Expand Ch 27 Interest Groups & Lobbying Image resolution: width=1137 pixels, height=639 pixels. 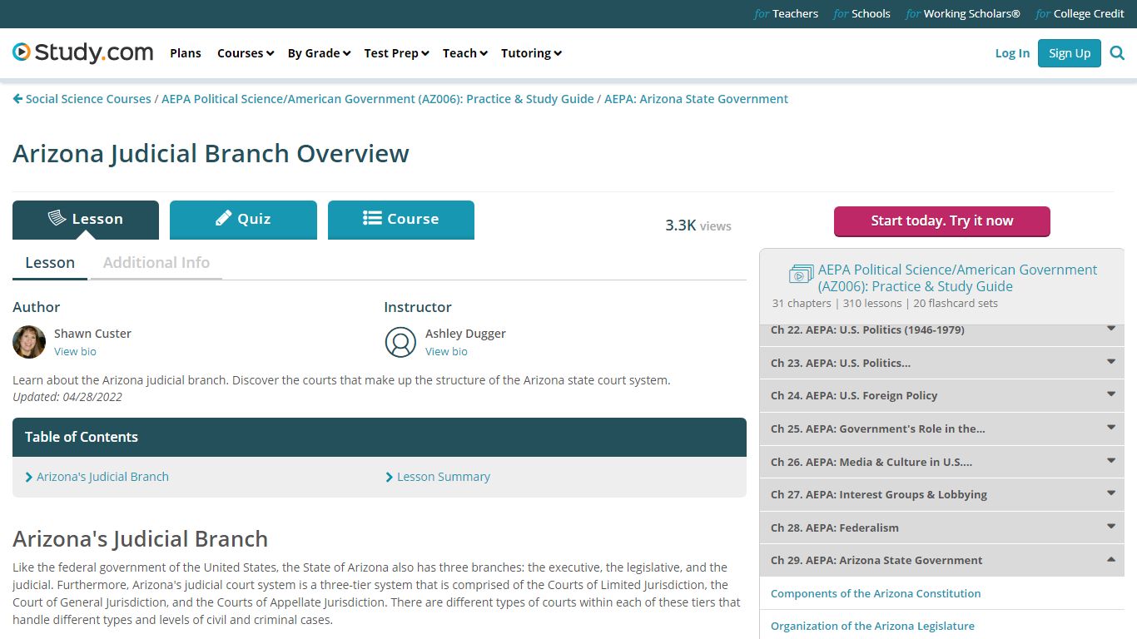pyautogui.click(x=942, y=494)
